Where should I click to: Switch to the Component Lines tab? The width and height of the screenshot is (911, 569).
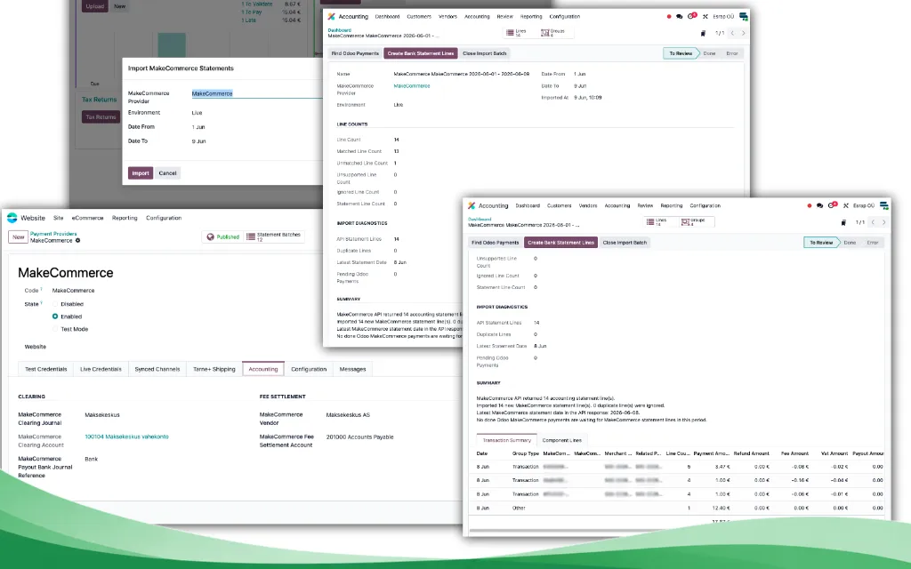click(562, 440)
